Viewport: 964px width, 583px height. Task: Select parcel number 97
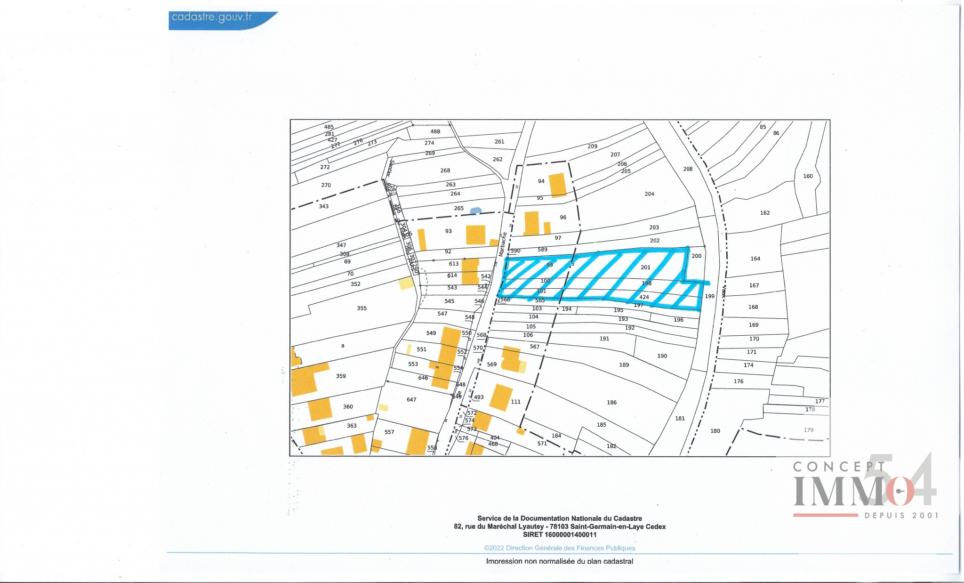point(558,238)
